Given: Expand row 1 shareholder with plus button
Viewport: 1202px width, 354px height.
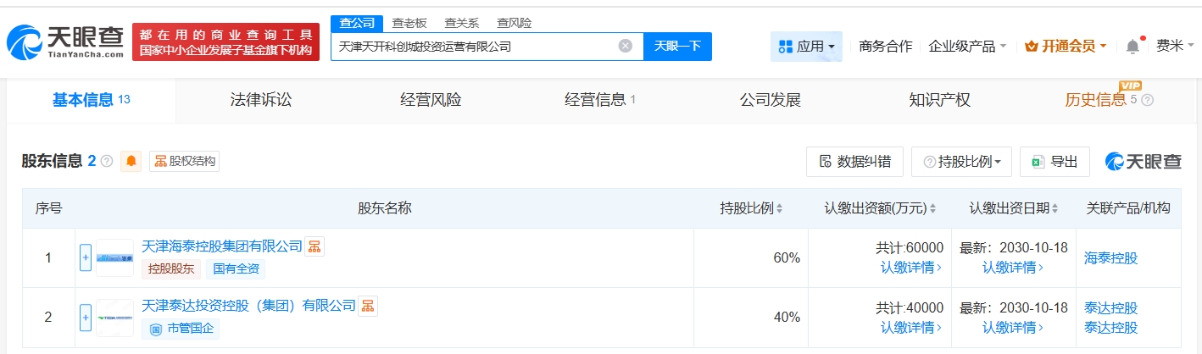Looking at the screenshot, I should pos(86,257).
